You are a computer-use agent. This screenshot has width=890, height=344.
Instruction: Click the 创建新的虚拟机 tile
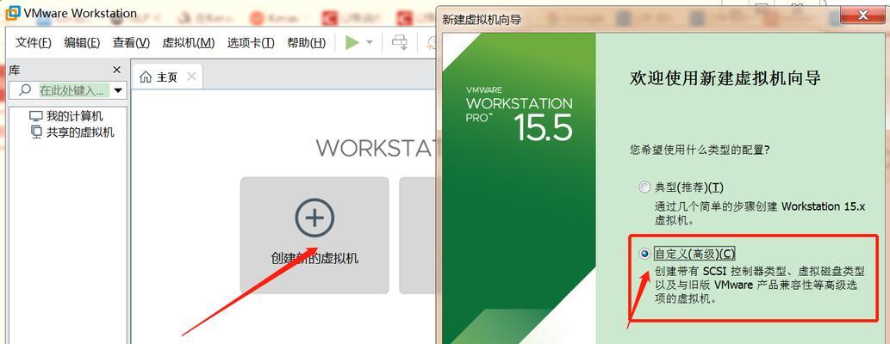[x=314, y=235]
